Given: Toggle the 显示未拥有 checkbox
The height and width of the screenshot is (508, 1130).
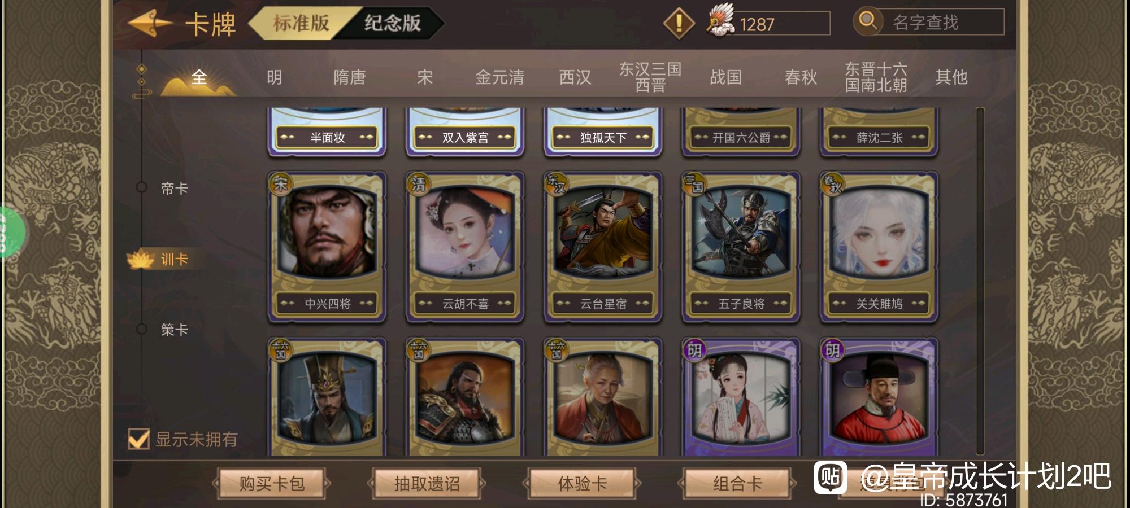Looking at the screenshot, I should click(138, 439).
